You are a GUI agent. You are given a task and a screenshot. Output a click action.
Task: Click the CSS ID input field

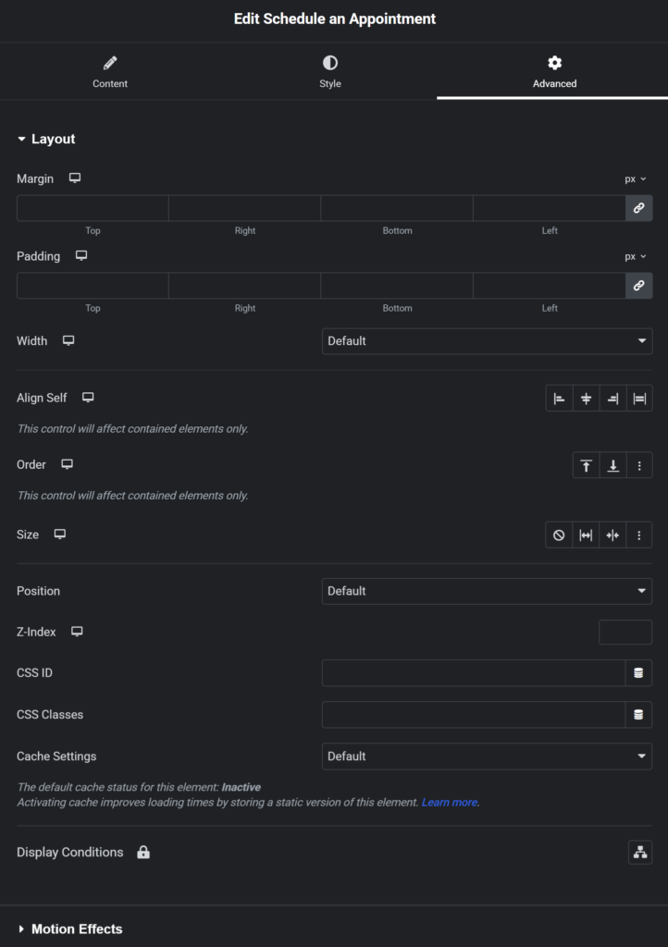click(474, 673)
